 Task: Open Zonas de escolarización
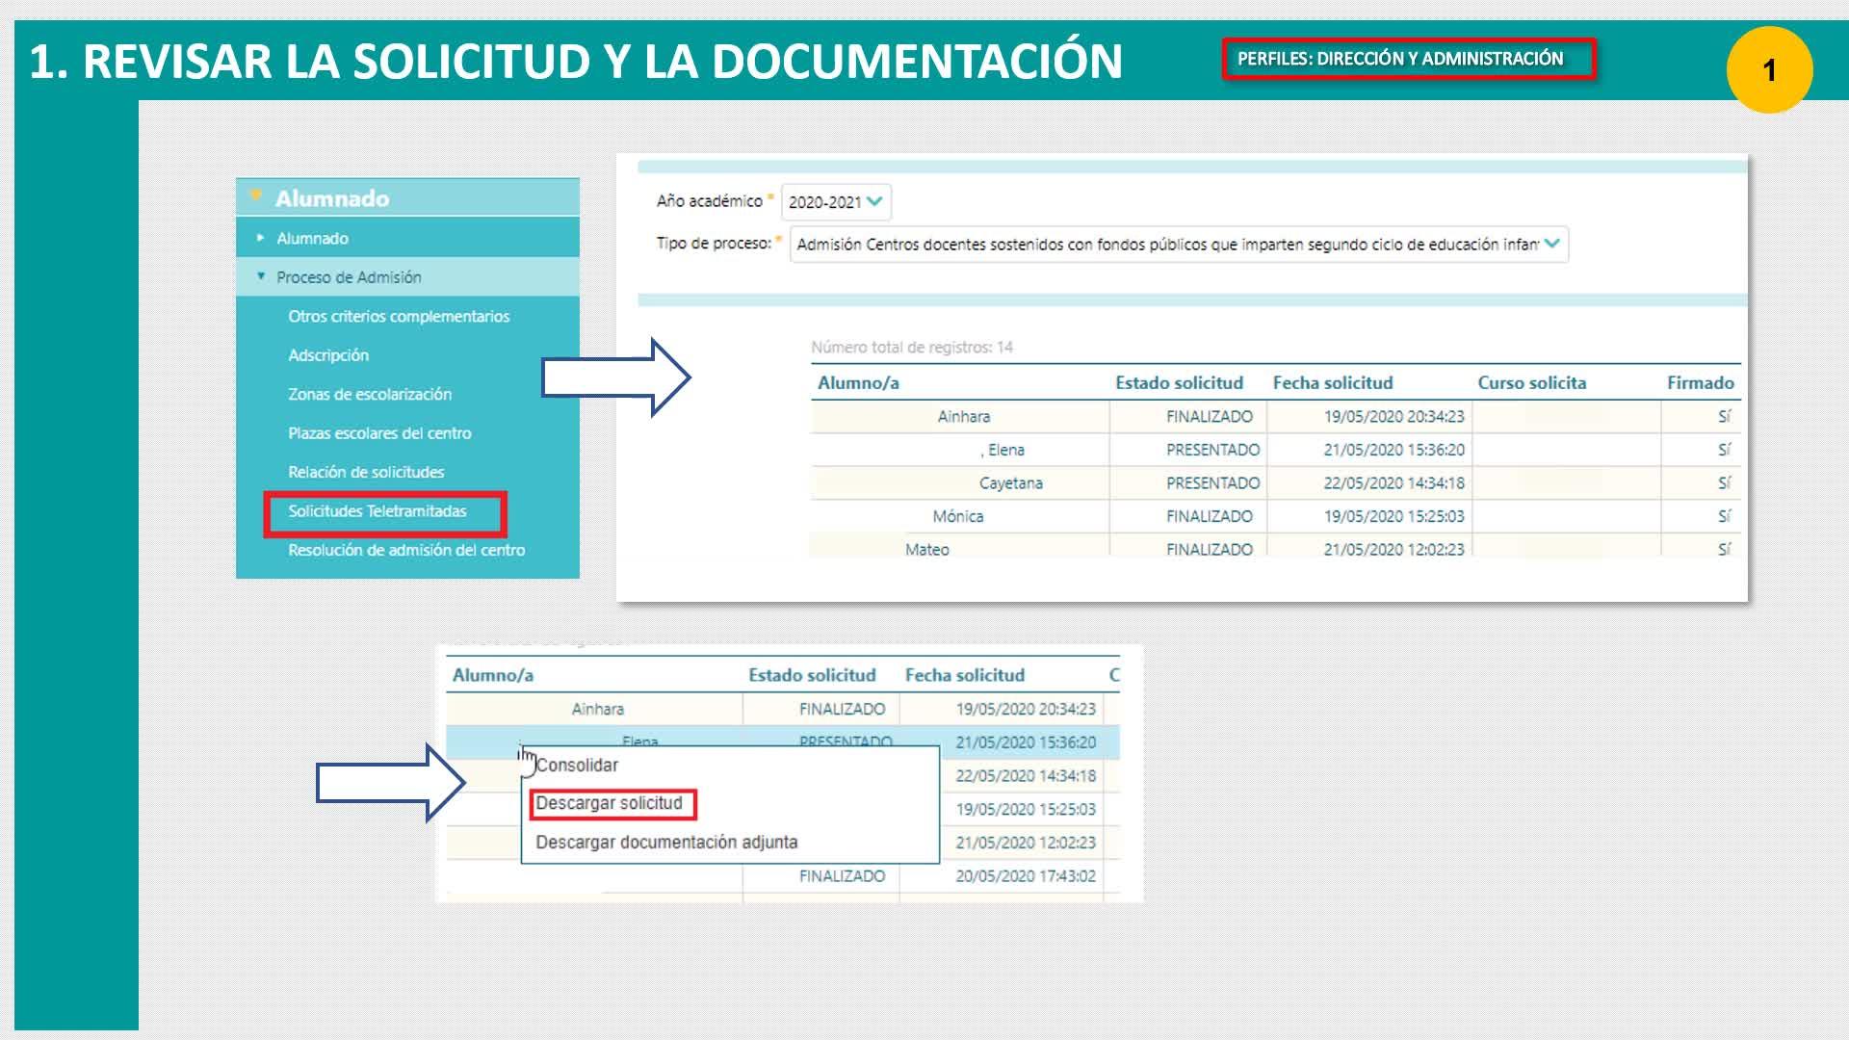click(x=370, y=395)
